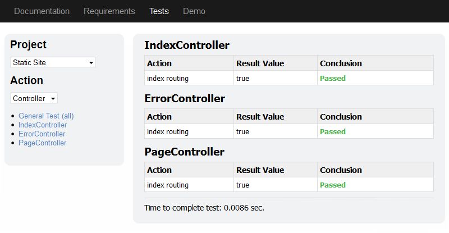Image resolution: width=449 pixels, height=233 pixels.
Task: Click Passed status in PageController table
Action: click(x=333, y=185)
